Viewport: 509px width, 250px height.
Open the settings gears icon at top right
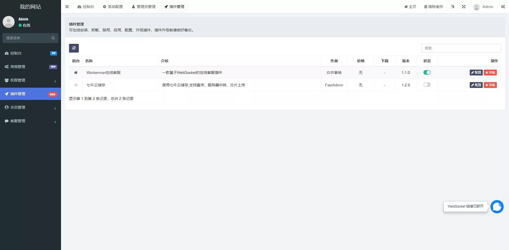503,7
